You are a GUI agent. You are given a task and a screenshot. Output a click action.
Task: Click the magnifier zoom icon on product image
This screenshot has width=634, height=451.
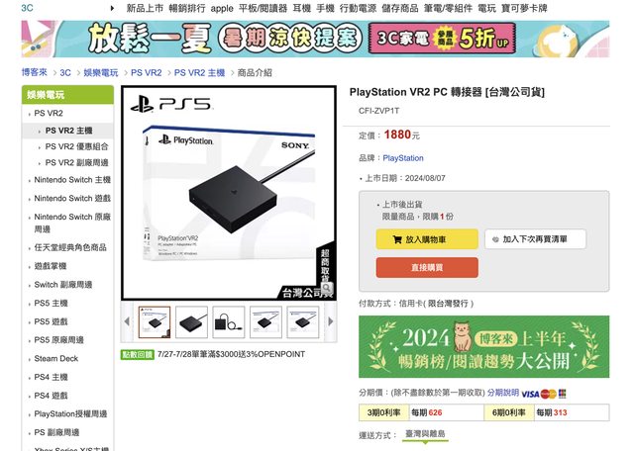click(327, 288)
